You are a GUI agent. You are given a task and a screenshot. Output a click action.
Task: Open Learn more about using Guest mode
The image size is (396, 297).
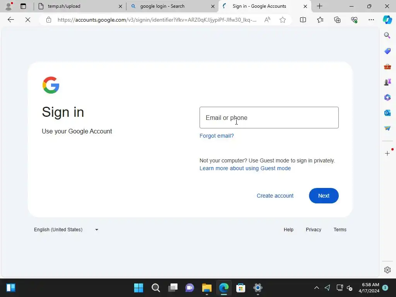pos(245,168)
